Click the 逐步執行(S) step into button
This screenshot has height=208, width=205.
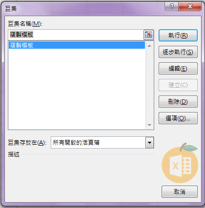(x=178, y=52)
